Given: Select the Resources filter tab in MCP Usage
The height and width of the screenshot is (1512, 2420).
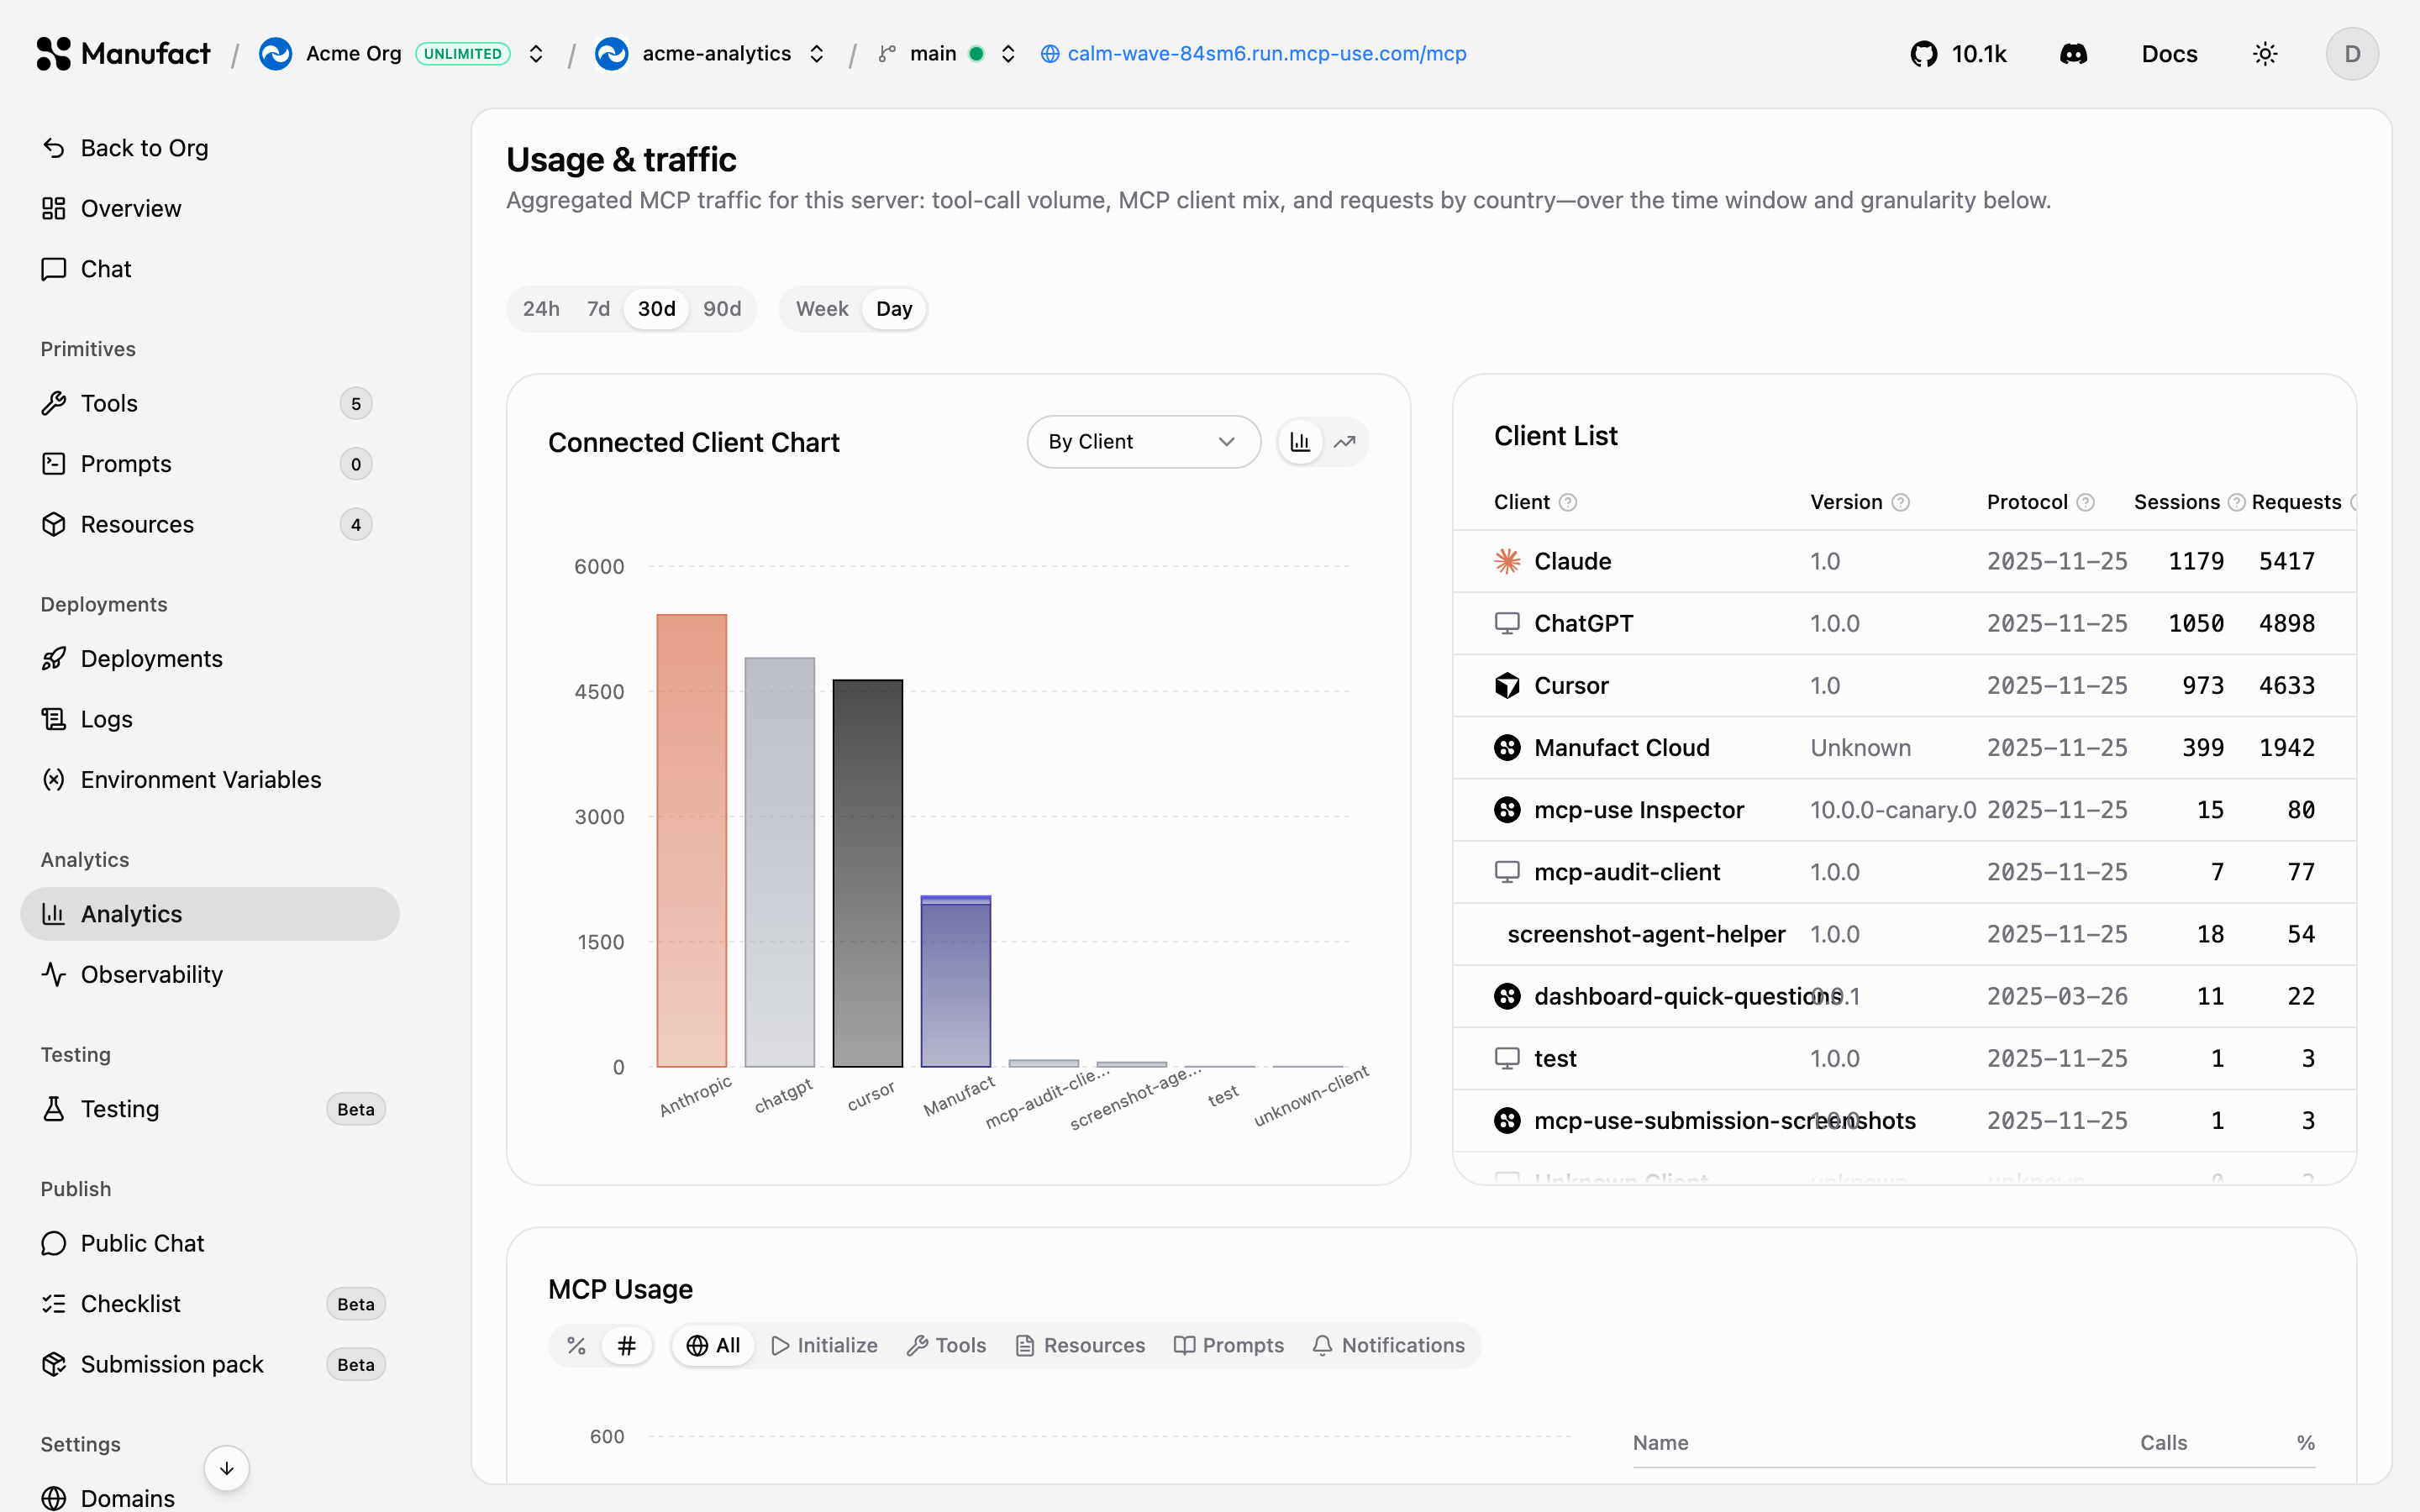Looking at the screenshot, I should point(1080,1346).
